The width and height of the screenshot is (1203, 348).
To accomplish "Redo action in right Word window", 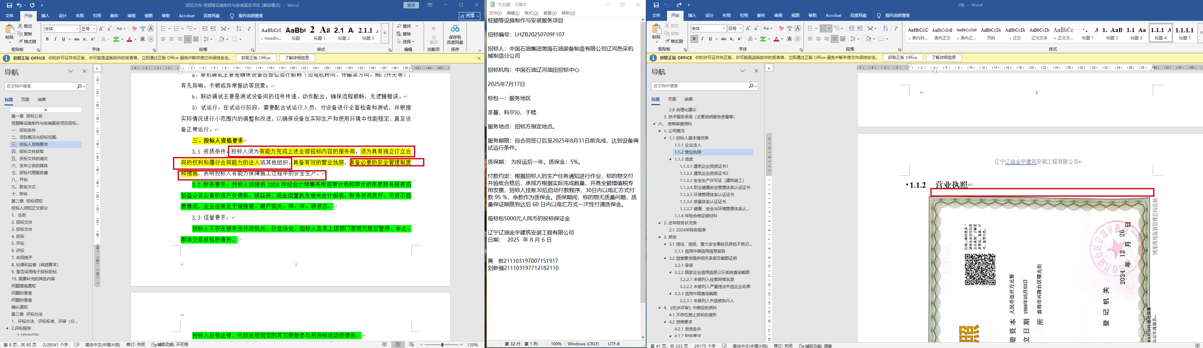I will coord(679,5).
